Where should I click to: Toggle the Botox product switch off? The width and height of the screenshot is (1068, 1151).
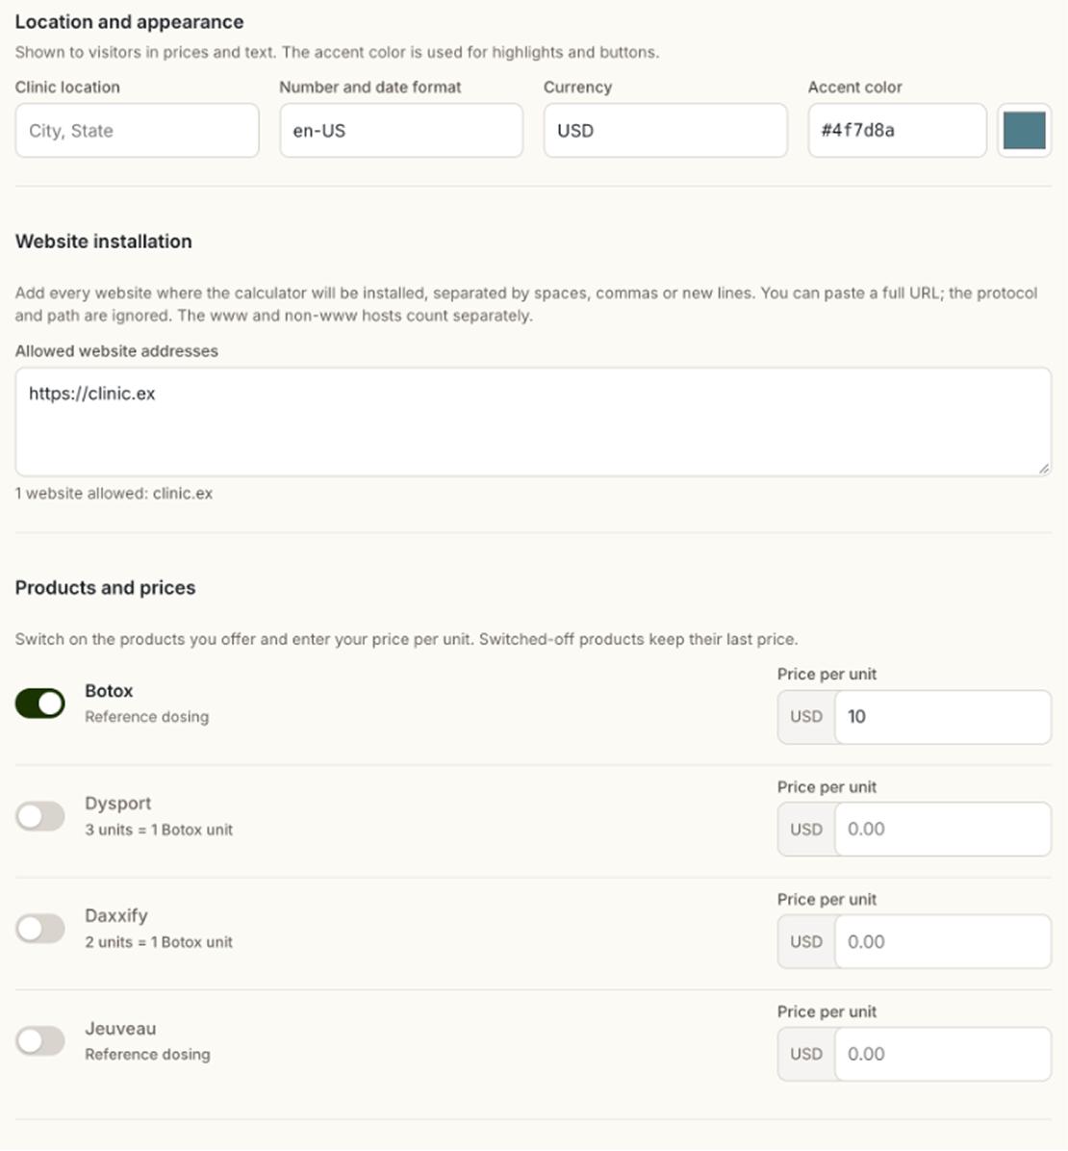(x=39, y=703)
